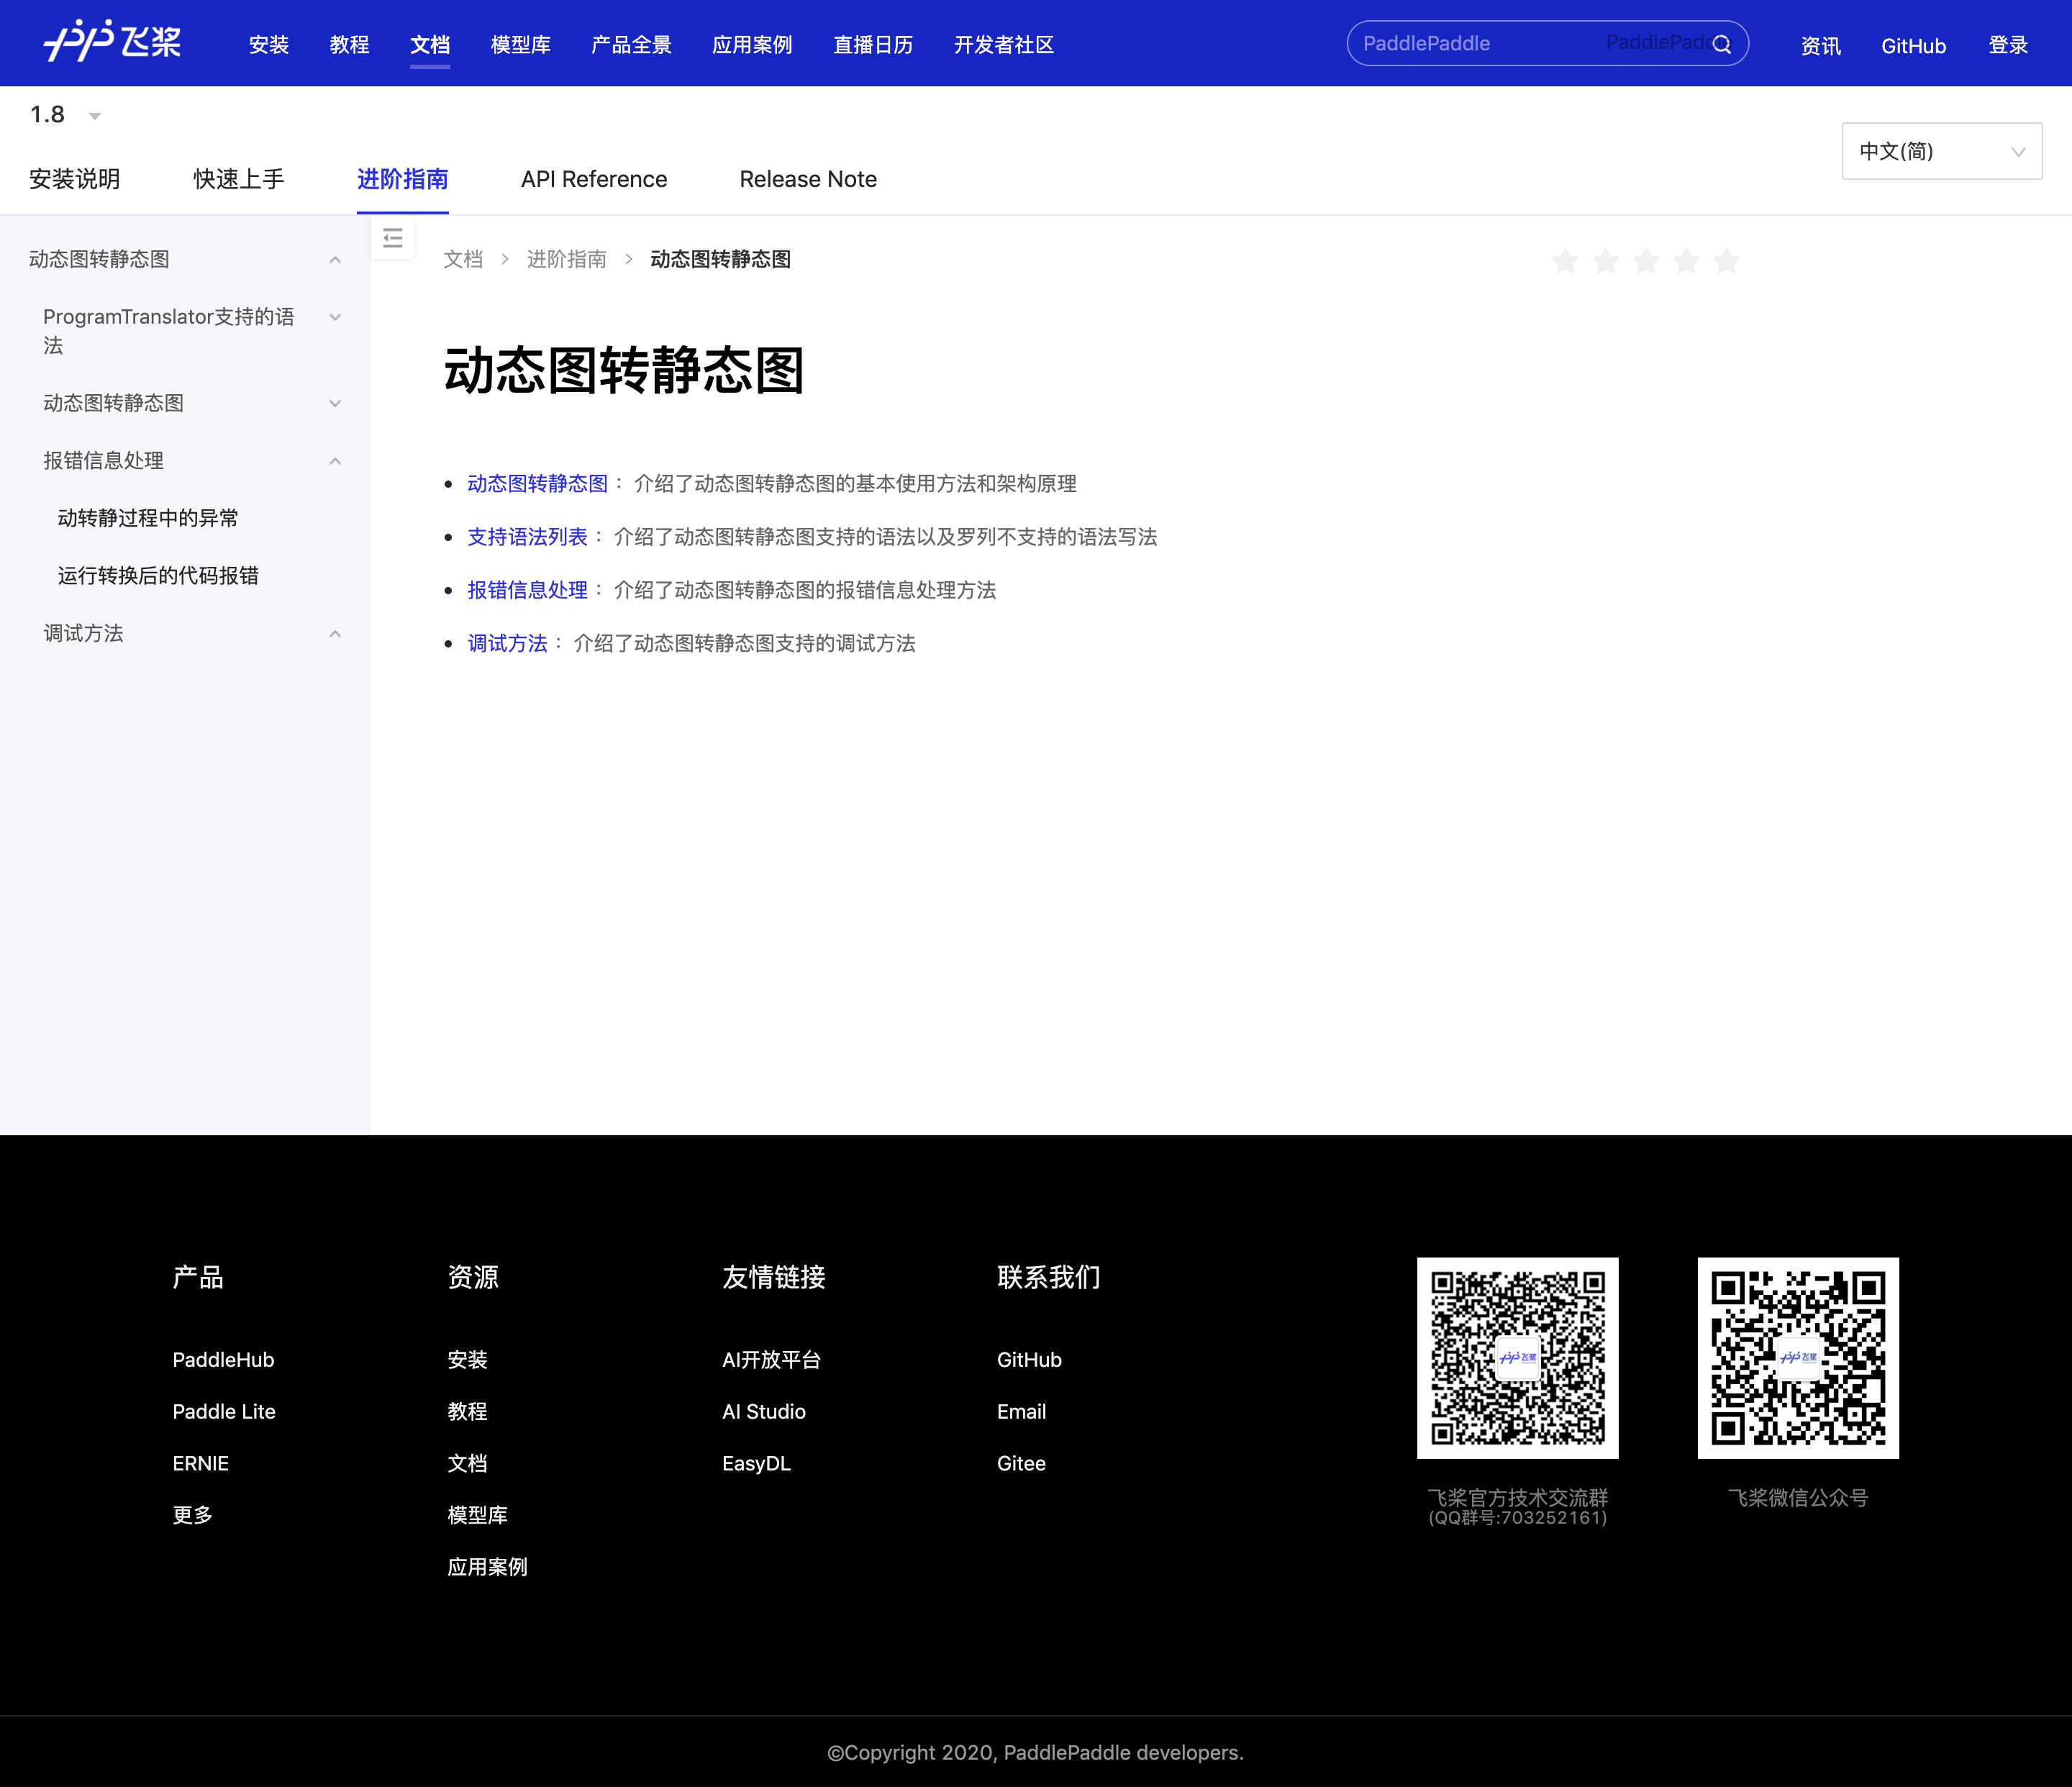Viewport: 2072px width, 1787px height.
Task: Open the 模型库 top menu item
Action: pos(520,45)
